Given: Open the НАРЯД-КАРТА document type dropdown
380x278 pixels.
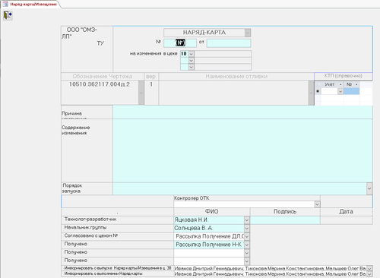Looking at the screenshot, I should coord(248,33).
